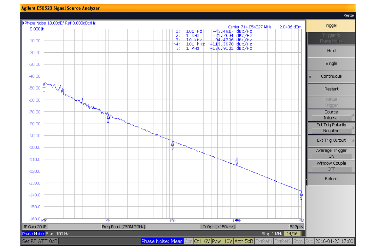Select marker 2 triangle on the trace

click(x=108, y=117)
